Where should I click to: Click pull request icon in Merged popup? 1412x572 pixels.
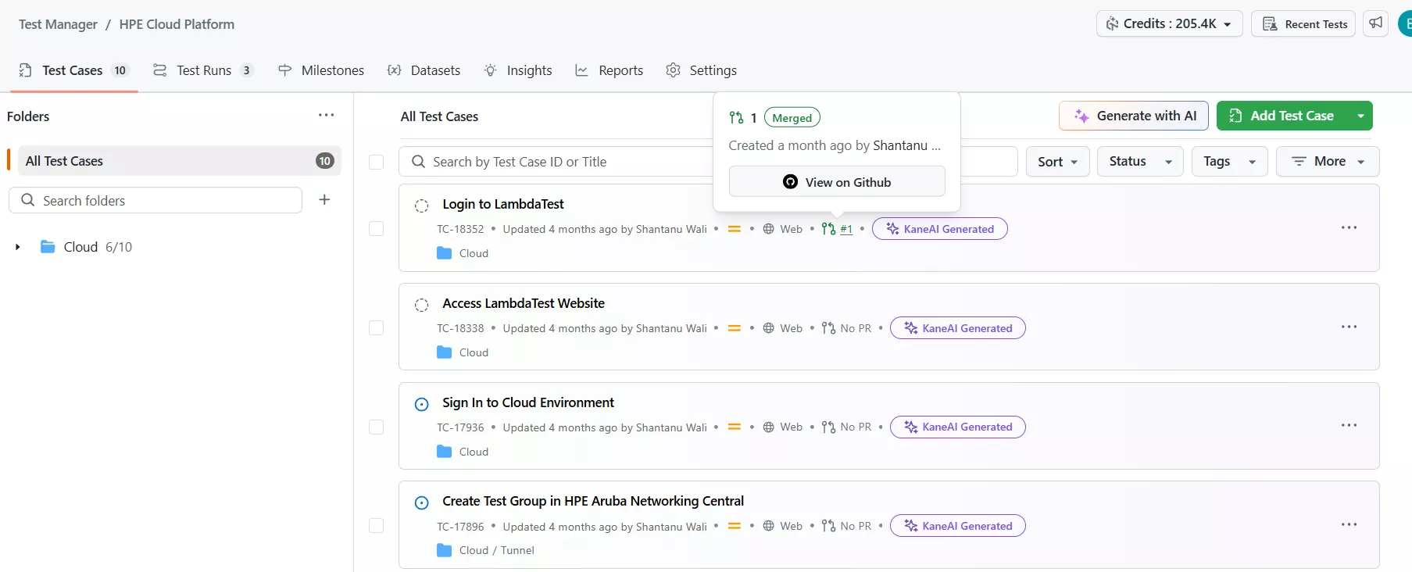pos(736,118)
